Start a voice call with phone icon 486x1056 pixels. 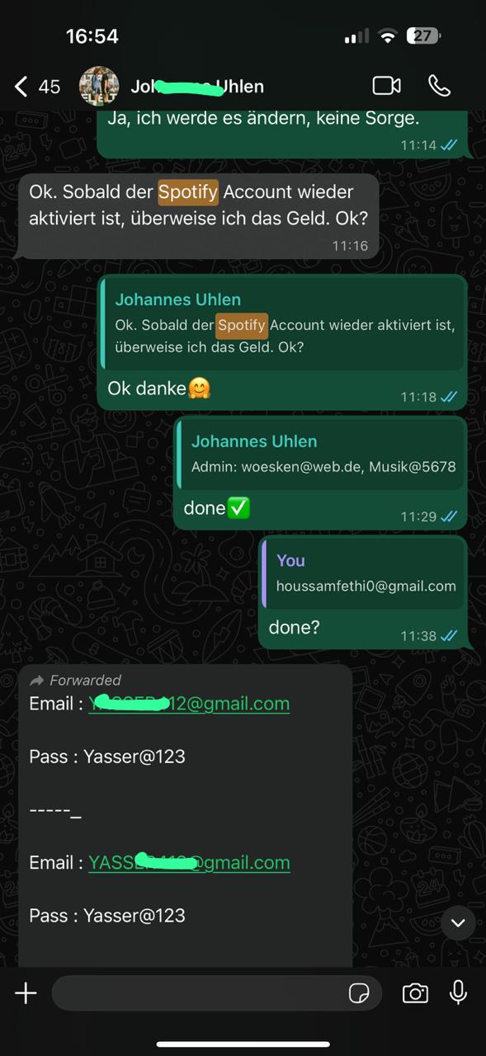point(439,86)
